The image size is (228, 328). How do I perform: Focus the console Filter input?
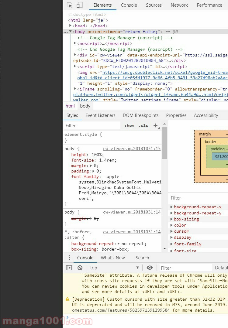(185, 268)
